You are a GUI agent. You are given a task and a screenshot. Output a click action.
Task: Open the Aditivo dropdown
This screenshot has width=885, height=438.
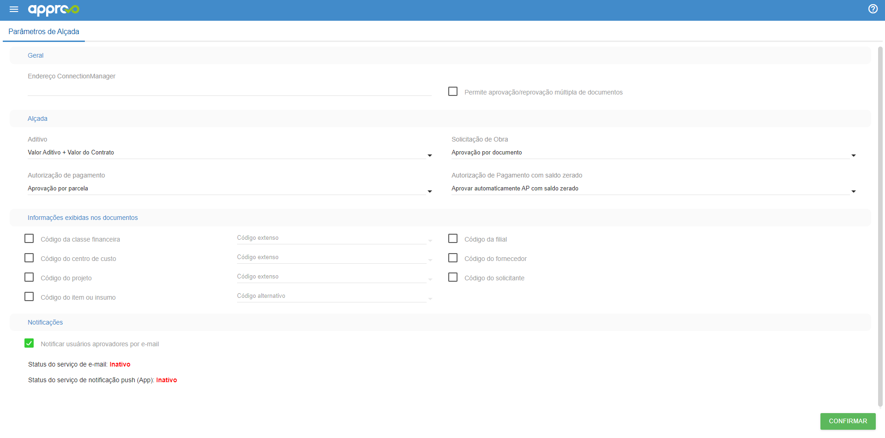tap(230, 153)
